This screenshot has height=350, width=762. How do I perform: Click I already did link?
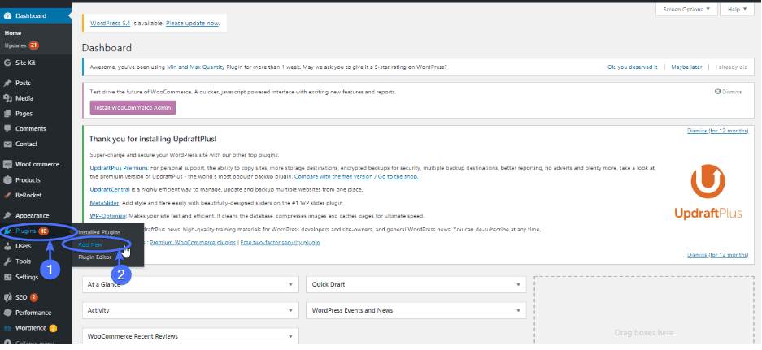point(731,67)
